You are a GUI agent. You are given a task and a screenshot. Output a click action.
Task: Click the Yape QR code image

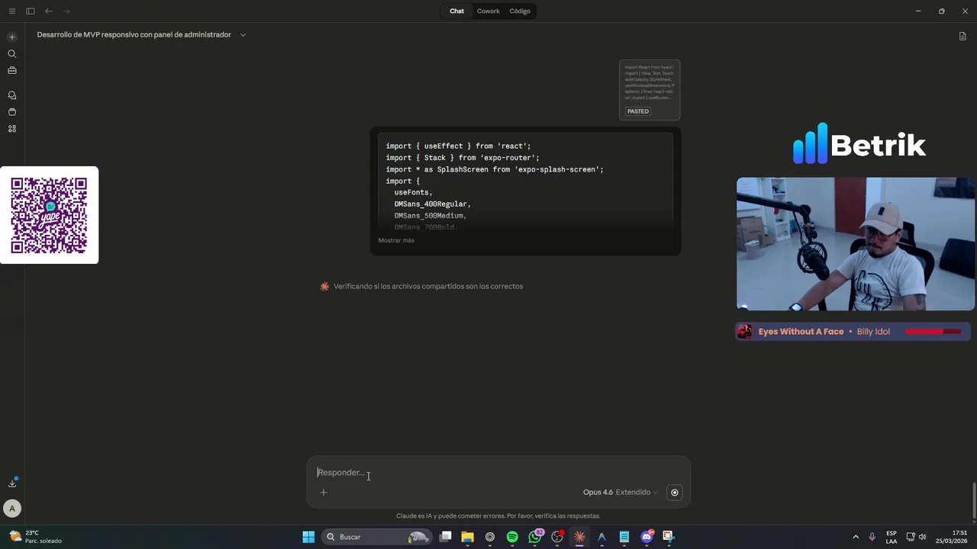[49, 216]
